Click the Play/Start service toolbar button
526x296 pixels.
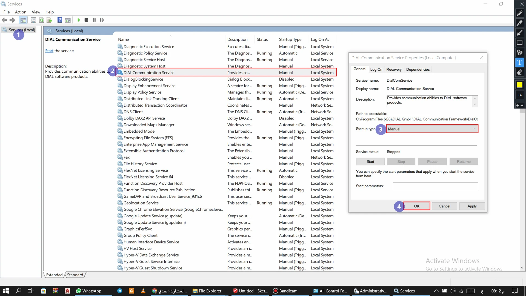79,20
